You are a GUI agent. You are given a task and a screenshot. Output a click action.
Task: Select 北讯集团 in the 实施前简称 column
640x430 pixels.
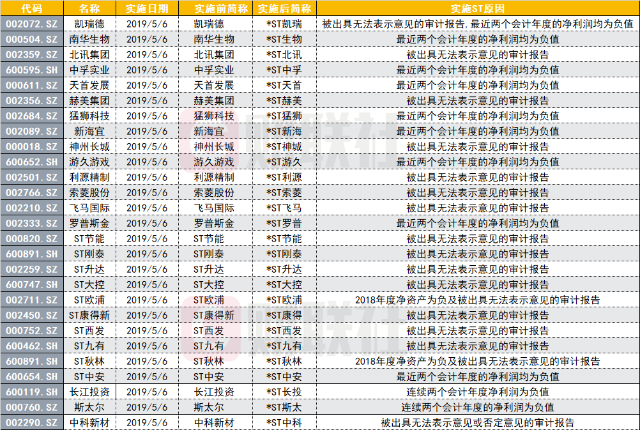pyautogui.click(x=214, y=55)
